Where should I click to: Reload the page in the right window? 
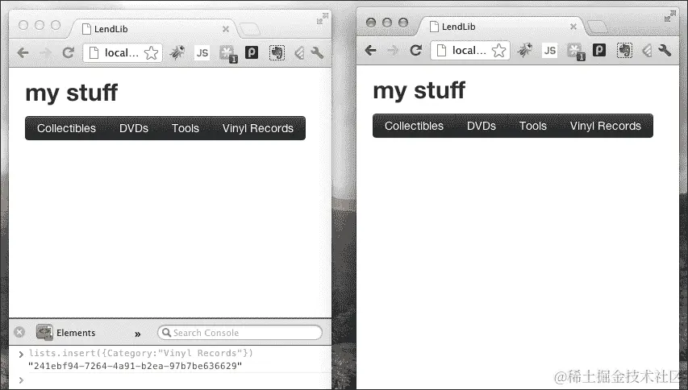click(415, 51)
